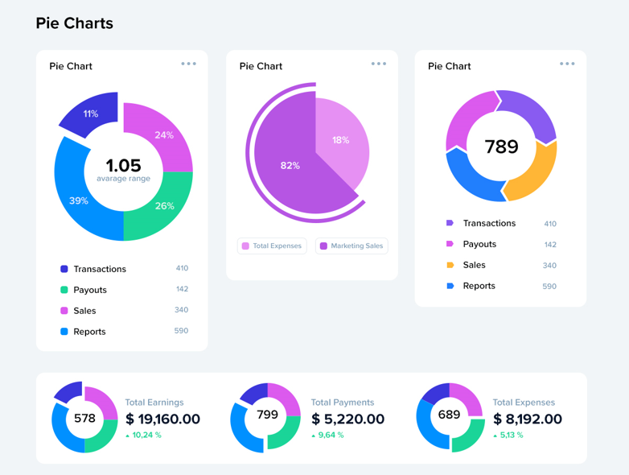Click the Total Expenses label in bottom row

tap(524, 403)
